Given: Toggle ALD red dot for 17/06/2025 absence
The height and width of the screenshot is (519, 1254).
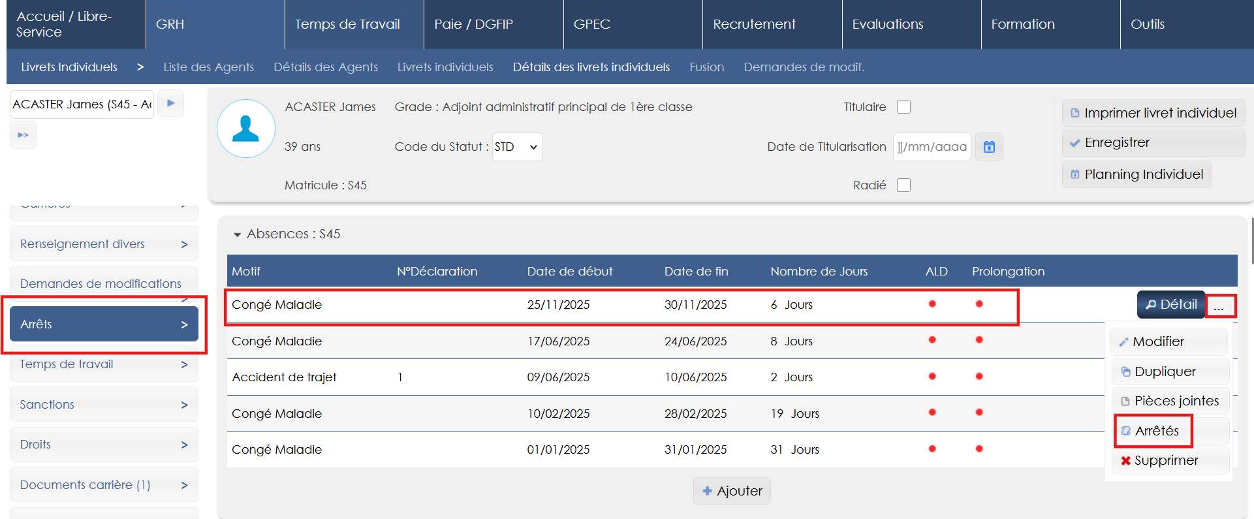Looking at the screenshot, I should (x=932, y=340).
